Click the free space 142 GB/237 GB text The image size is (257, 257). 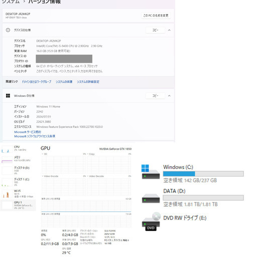(x=190, y=180)
